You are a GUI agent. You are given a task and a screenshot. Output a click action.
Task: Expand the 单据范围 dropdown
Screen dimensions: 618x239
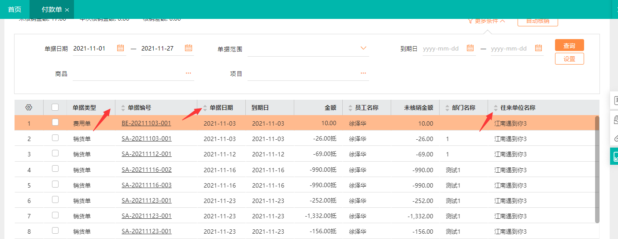click(x=363, y=48)
